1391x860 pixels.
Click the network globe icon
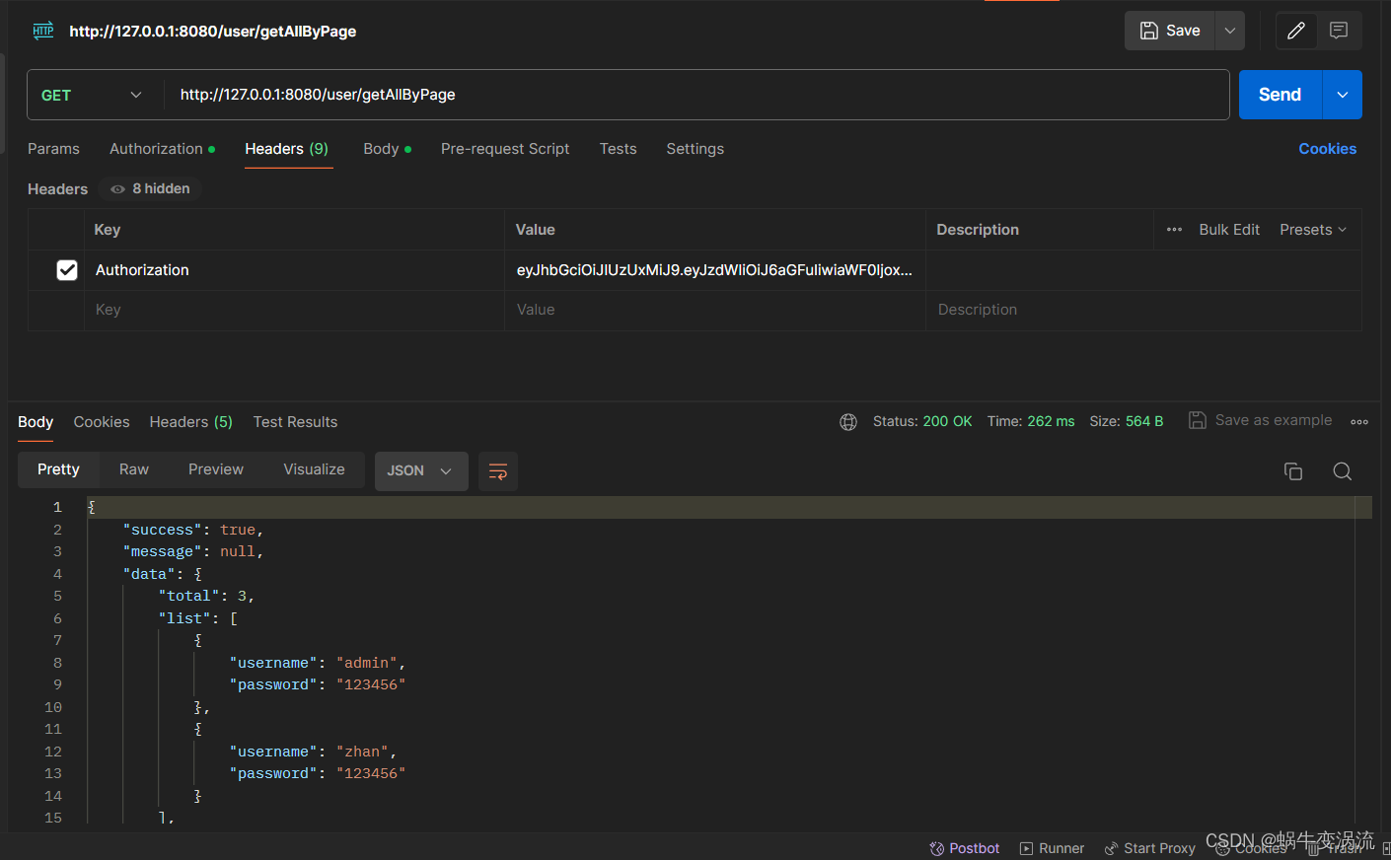[848, 422]
